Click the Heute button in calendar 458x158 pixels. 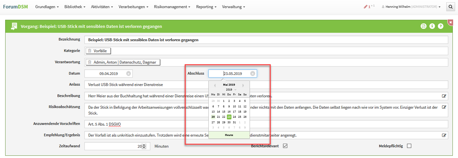pyautogui.click(x=229, y=135)
